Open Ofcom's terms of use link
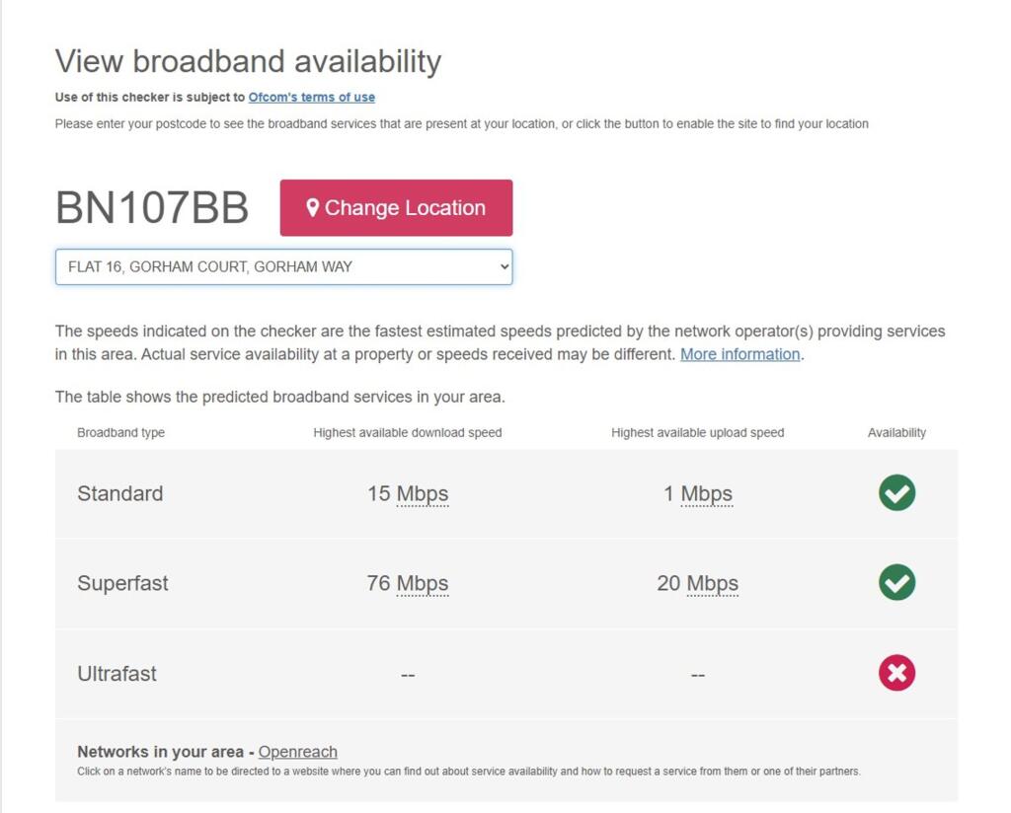The width and height of the screenshot is (1011, 813). pos(311,98)
